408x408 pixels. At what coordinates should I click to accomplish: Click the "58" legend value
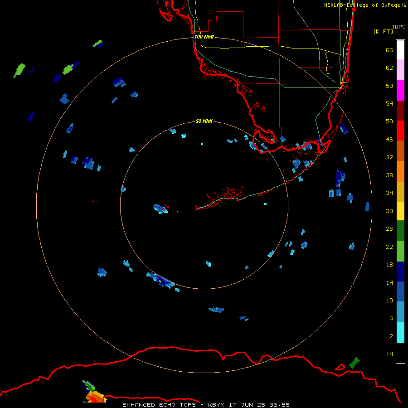tap(389, 86)
